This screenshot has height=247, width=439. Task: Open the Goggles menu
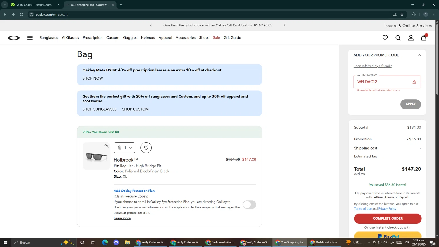tap(130, 38)
